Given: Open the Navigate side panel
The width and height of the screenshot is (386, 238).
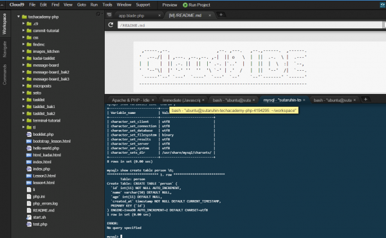Looking at the screenshot, I should pyautogui.click(x=5, y=50).
